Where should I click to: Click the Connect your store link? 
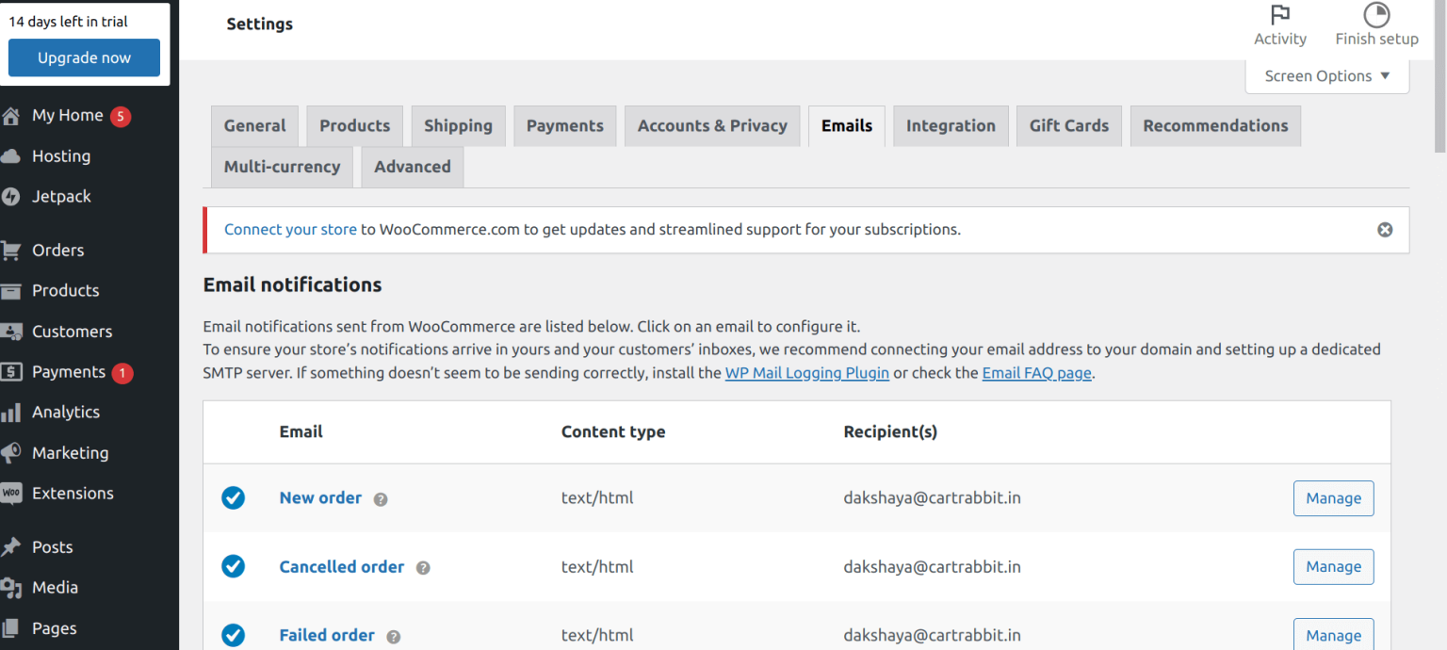[289, 229]
